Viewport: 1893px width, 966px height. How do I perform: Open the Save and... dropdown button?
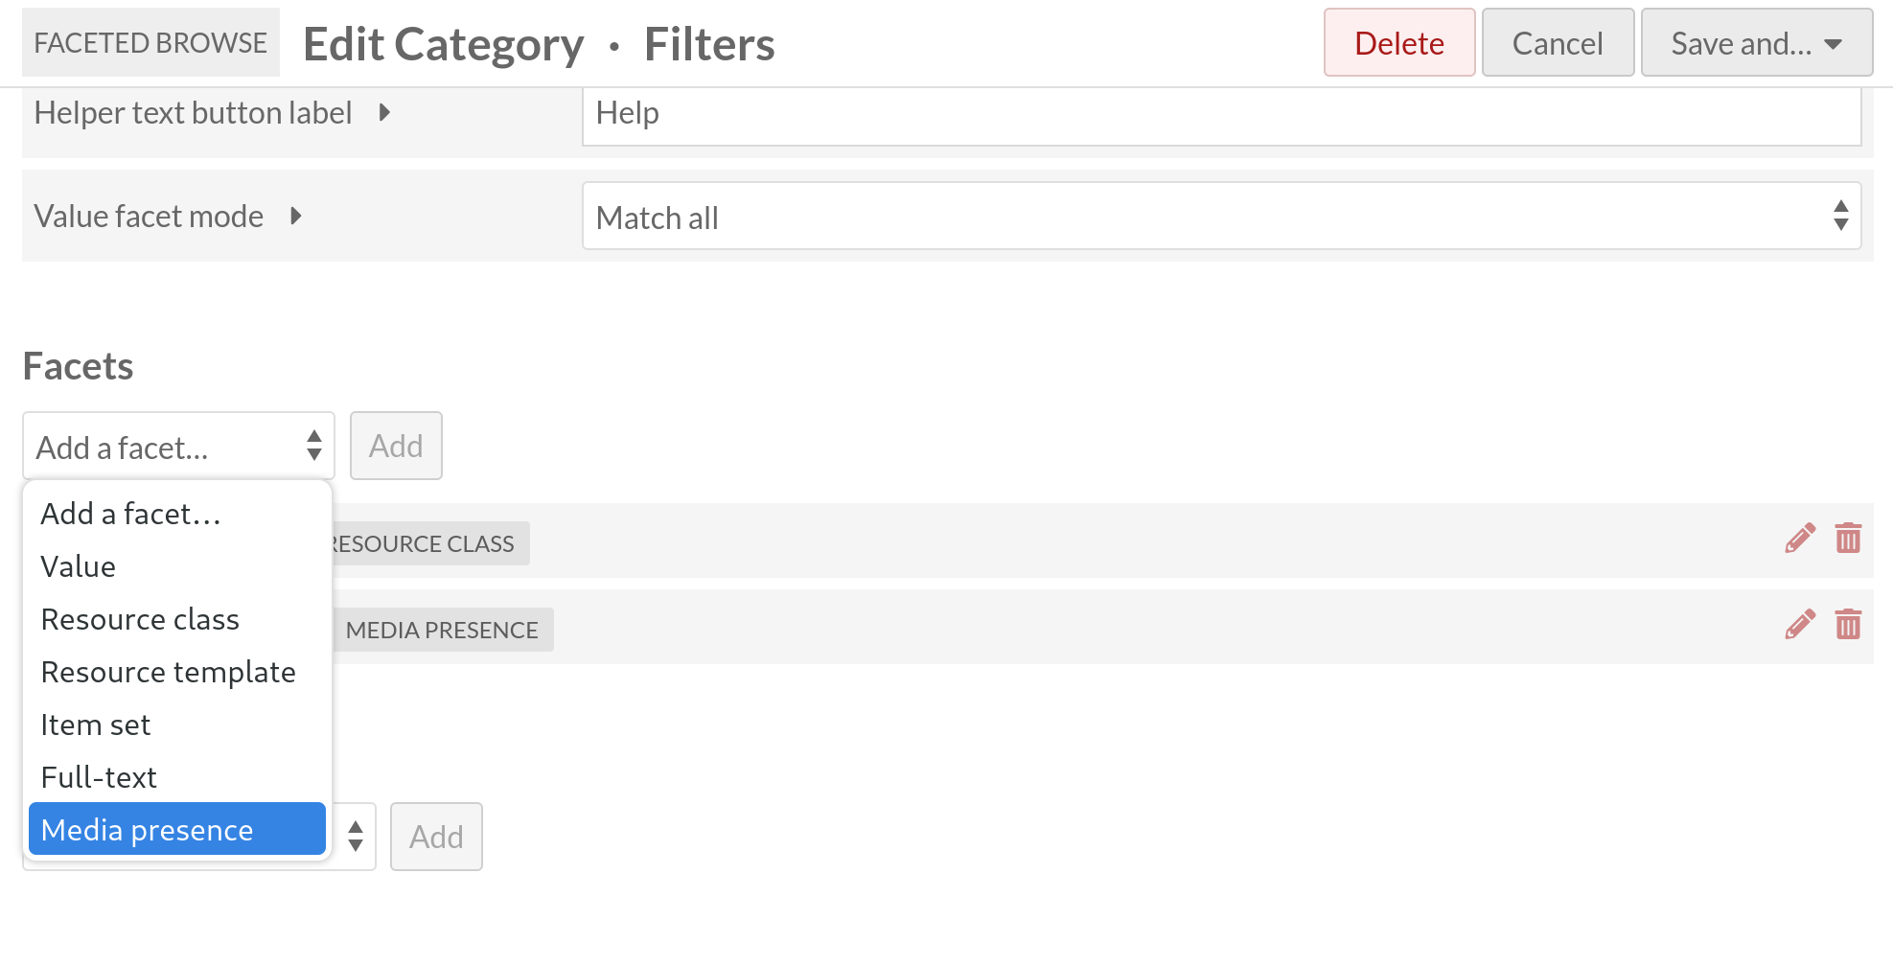1756,43
